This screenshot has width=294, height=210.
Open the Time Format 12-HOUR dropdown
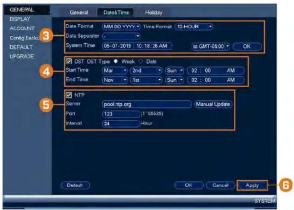pos(194,27)
